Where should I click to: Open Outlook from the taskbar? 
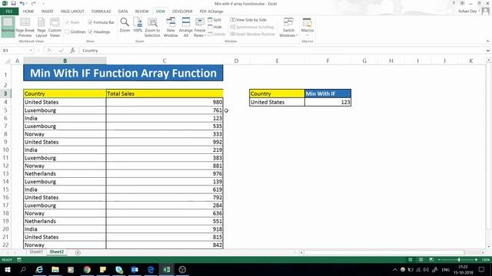(x=135, y=269)
